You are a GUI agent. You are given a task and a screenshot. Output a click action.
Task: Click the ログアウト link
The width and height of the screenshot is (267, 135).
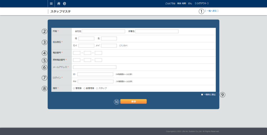pos(202,3)
